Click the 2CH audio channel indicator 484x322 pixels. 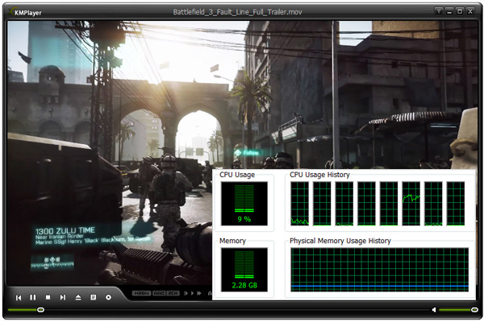173,293
